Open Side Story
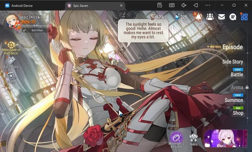The height and width of the screenshot is (152, 252). click(232, 62)
